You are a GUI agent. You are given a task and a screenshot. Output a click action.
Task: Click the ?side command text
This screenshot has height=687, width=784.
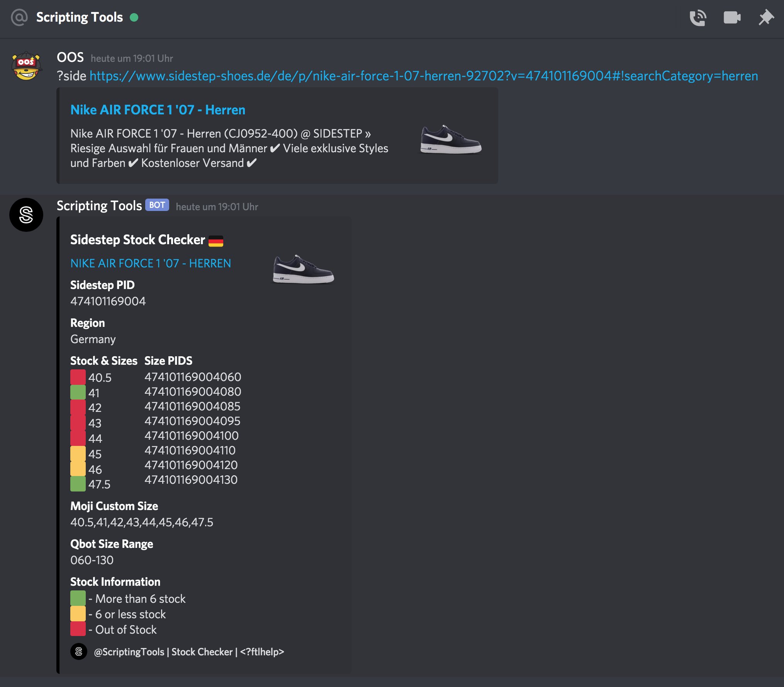71,76
